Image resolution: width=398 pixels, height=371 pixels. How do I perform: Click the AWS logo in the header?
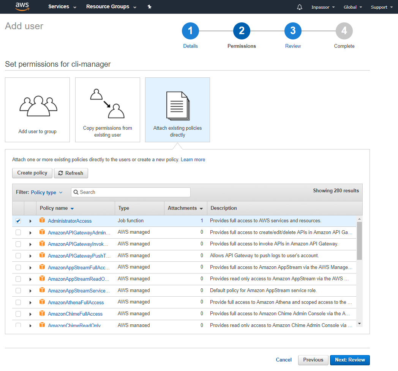[22, 6]
